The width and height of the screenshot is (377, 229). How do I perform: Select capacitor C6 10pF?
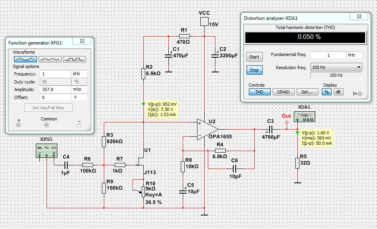(235, 169)
